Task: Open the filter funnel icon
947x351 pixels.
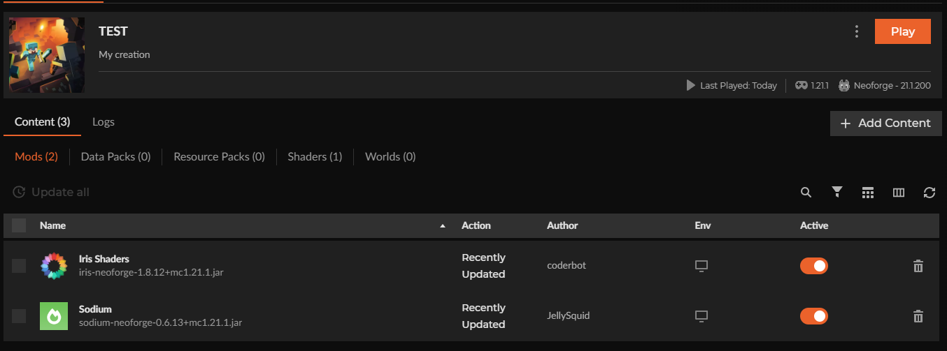Action: coord(837,193)
